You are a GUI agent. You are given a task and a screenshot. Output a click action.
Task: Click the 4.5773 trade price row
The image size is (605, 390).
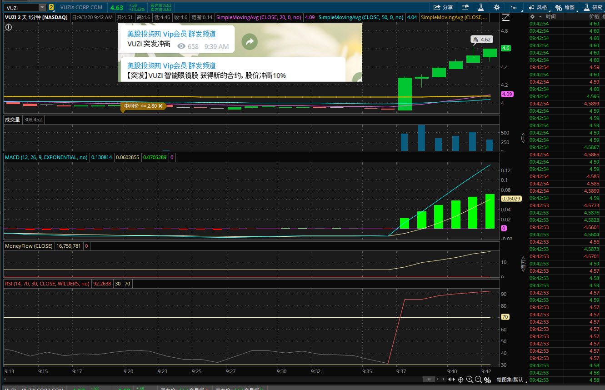(x=566, y=205)
